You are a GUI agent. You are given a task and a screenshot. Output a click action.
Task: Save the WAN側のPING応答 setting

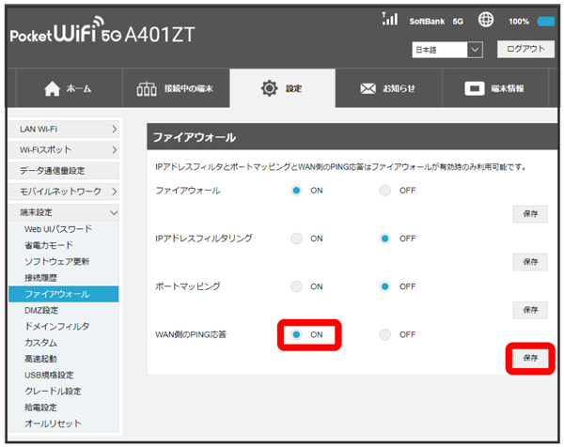[x=530, y=358]
